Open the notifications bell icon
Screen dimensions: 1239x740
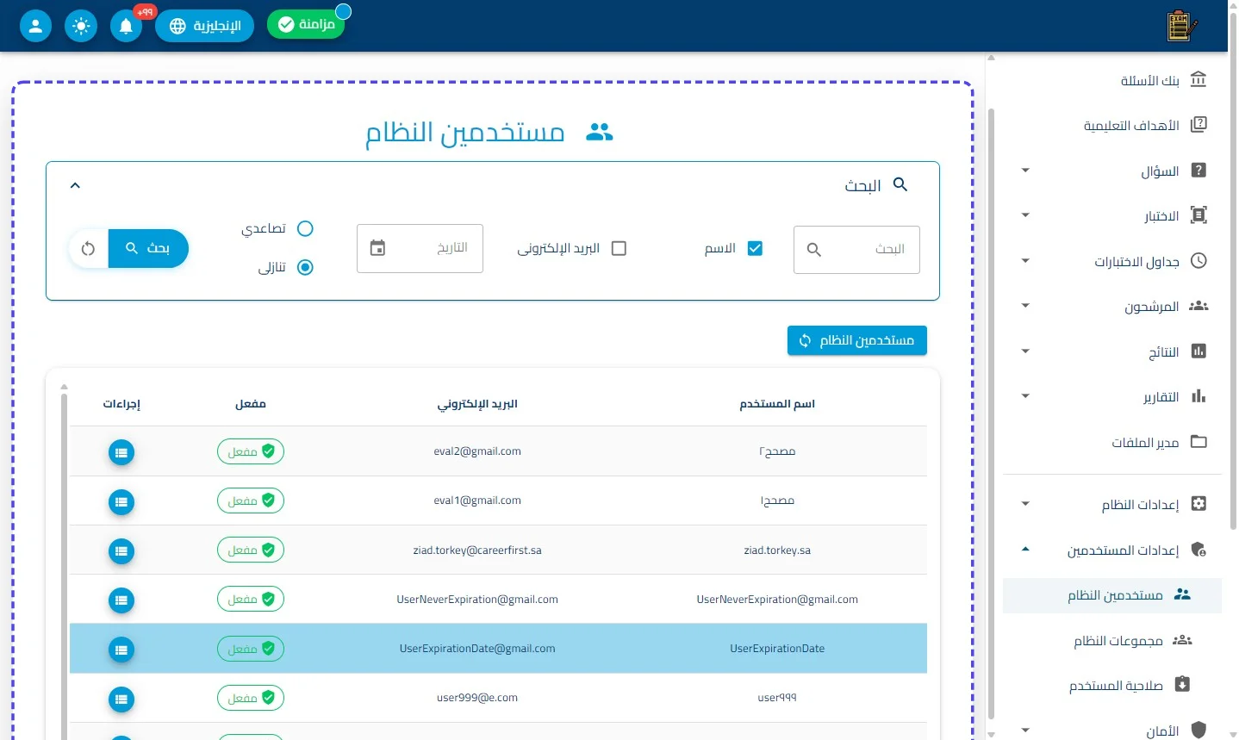click(x=126, y=26)
